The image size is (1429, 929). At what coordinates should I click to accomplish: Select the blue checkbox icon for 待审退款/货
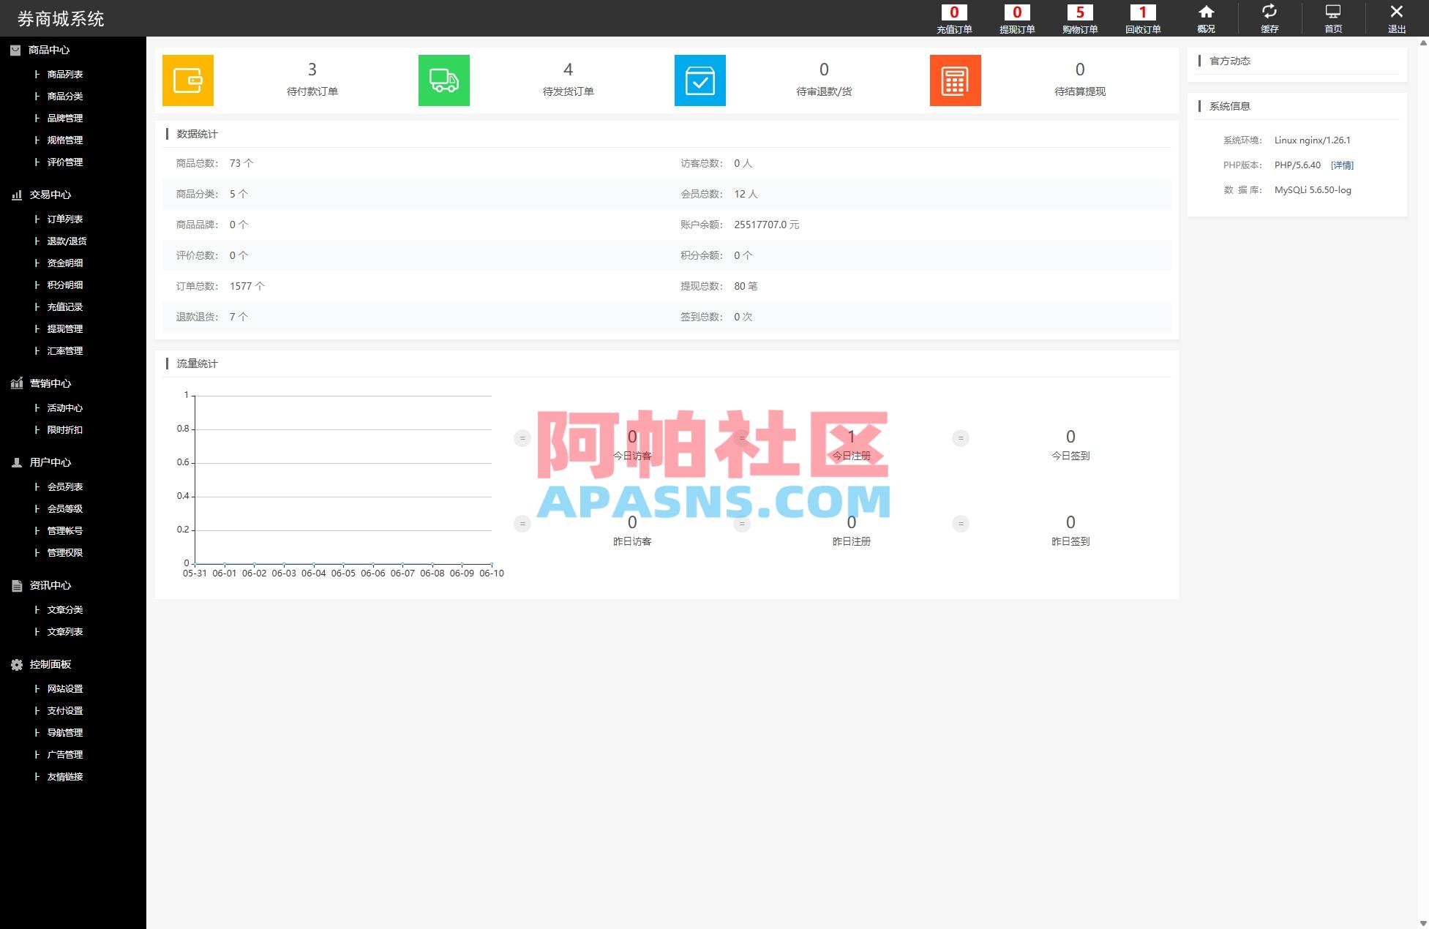pos(700,80)
